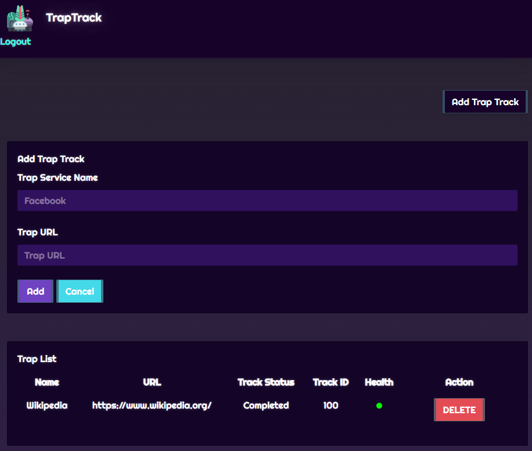Click the https://www.wikipedia.org/ URL cell
532x451 pixels.
click(152, 406)
